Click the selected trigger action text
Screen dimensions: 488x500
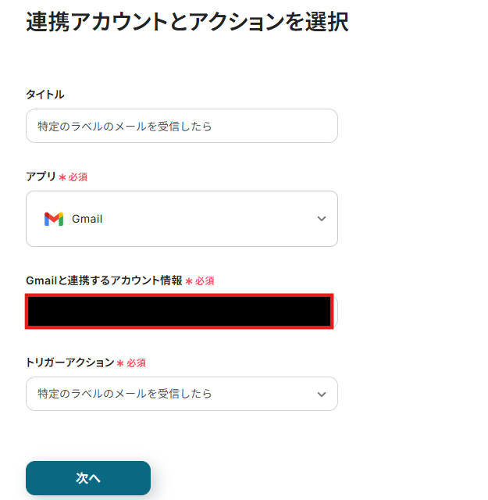pos(125,394)
